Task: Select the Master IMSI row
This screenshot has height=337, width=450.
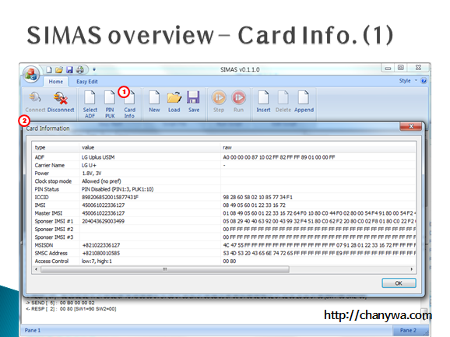Action: (224, 213)
